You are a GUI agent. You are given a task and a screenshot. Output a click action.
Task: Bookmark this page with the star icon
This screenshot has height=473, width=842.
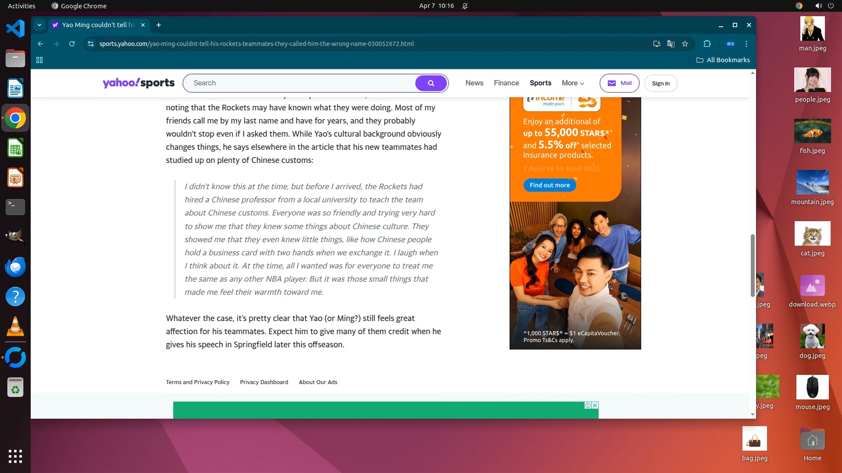coord(685,44)
